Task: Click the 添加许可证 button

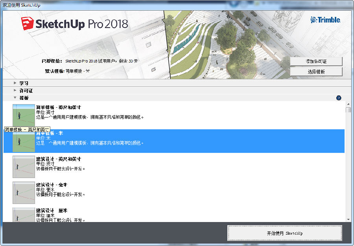Action: 316,61
